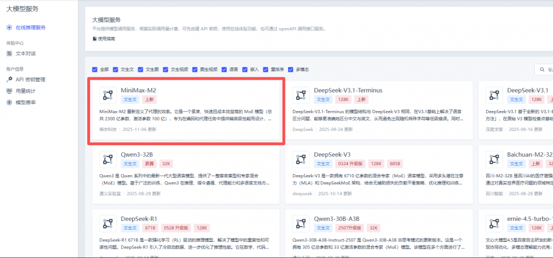Viewport: 553px width, 258px height.
Task: Click the Qwen3-32B model icon
Action: (108, 159)
